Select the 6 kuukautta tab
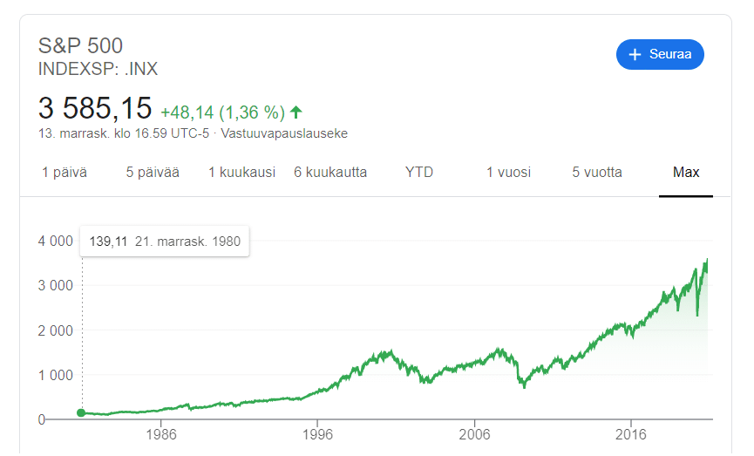The height and width of the screenshot is (456, 754). coord(330,173)
